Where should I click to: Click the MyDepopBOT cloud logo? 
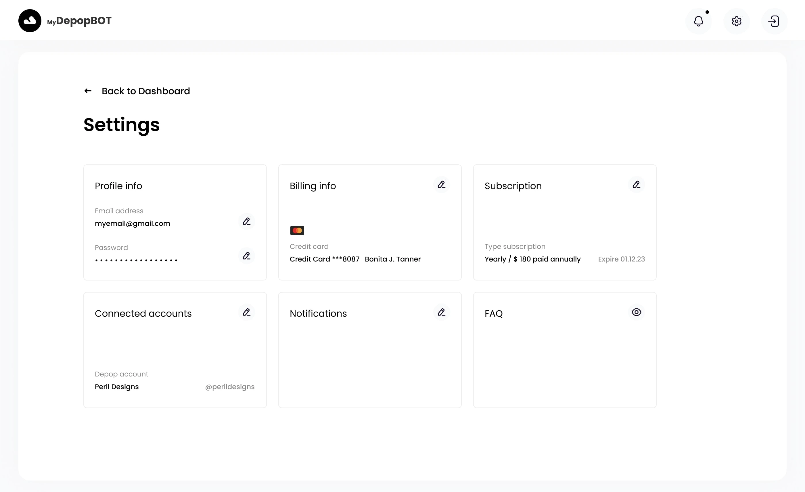tap(30, 21)
